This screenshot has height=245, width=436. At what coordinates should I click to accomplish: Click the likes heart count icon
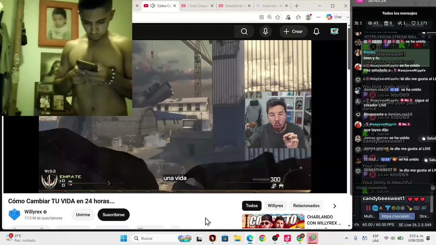[414, 23]
